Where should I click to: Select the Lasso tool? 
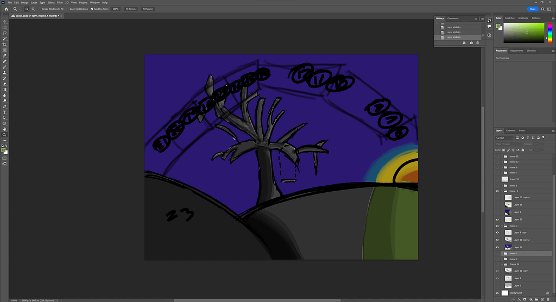[4, 33]
